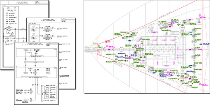
Task: Click the magenta circle symbol at the drawing's lower right
Action: pos(200,84)
